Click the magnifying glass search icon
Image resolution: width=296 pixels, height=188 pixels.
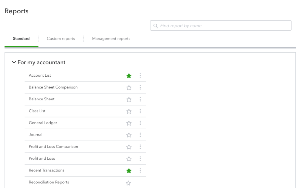(155, 26)
